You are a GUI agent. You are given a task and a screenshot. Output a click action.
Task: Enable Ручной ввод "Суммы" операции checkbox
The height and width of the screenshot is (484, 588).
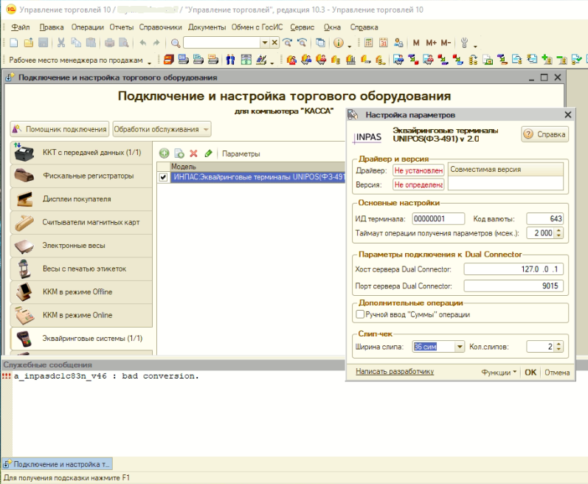359,314
